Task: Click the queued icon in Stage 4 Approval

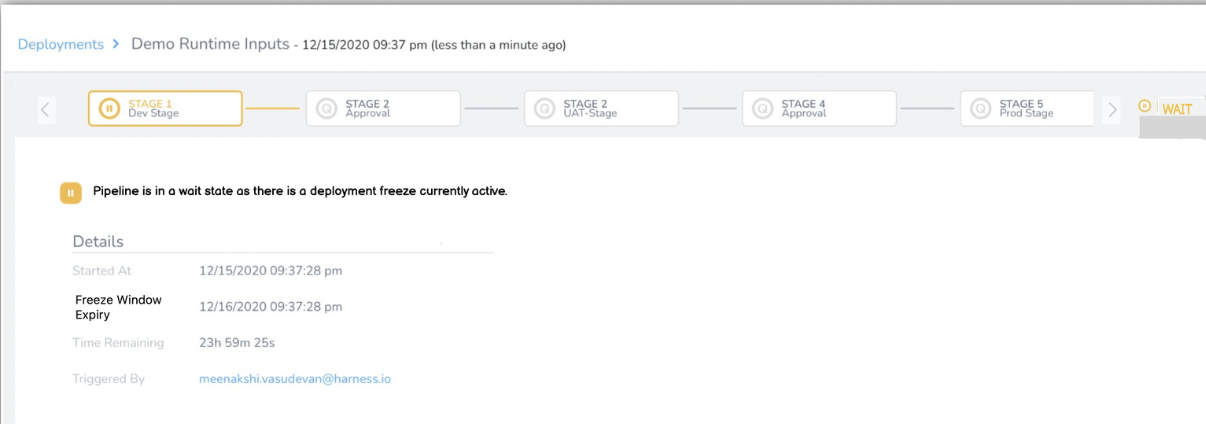Action: [x=762, y=109]
